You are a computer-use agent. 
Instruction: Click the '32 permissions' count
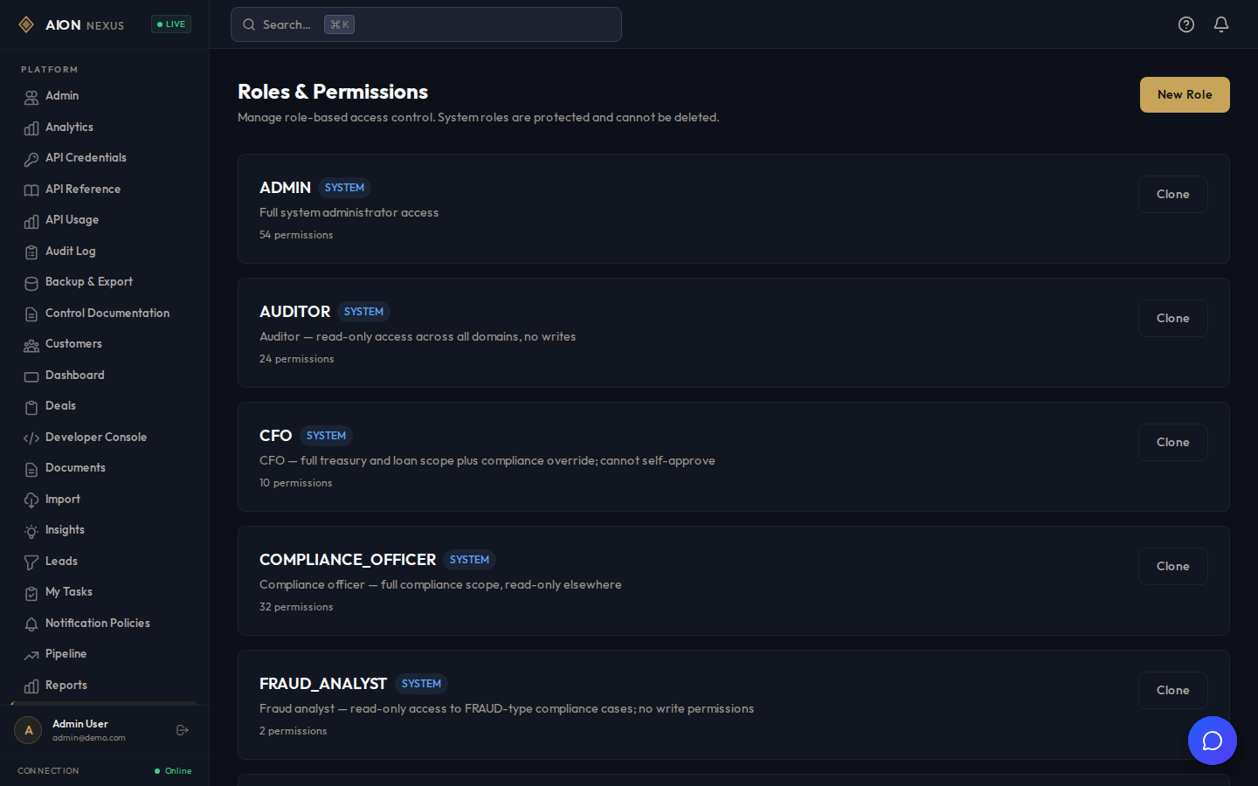[x=296, y=607]
